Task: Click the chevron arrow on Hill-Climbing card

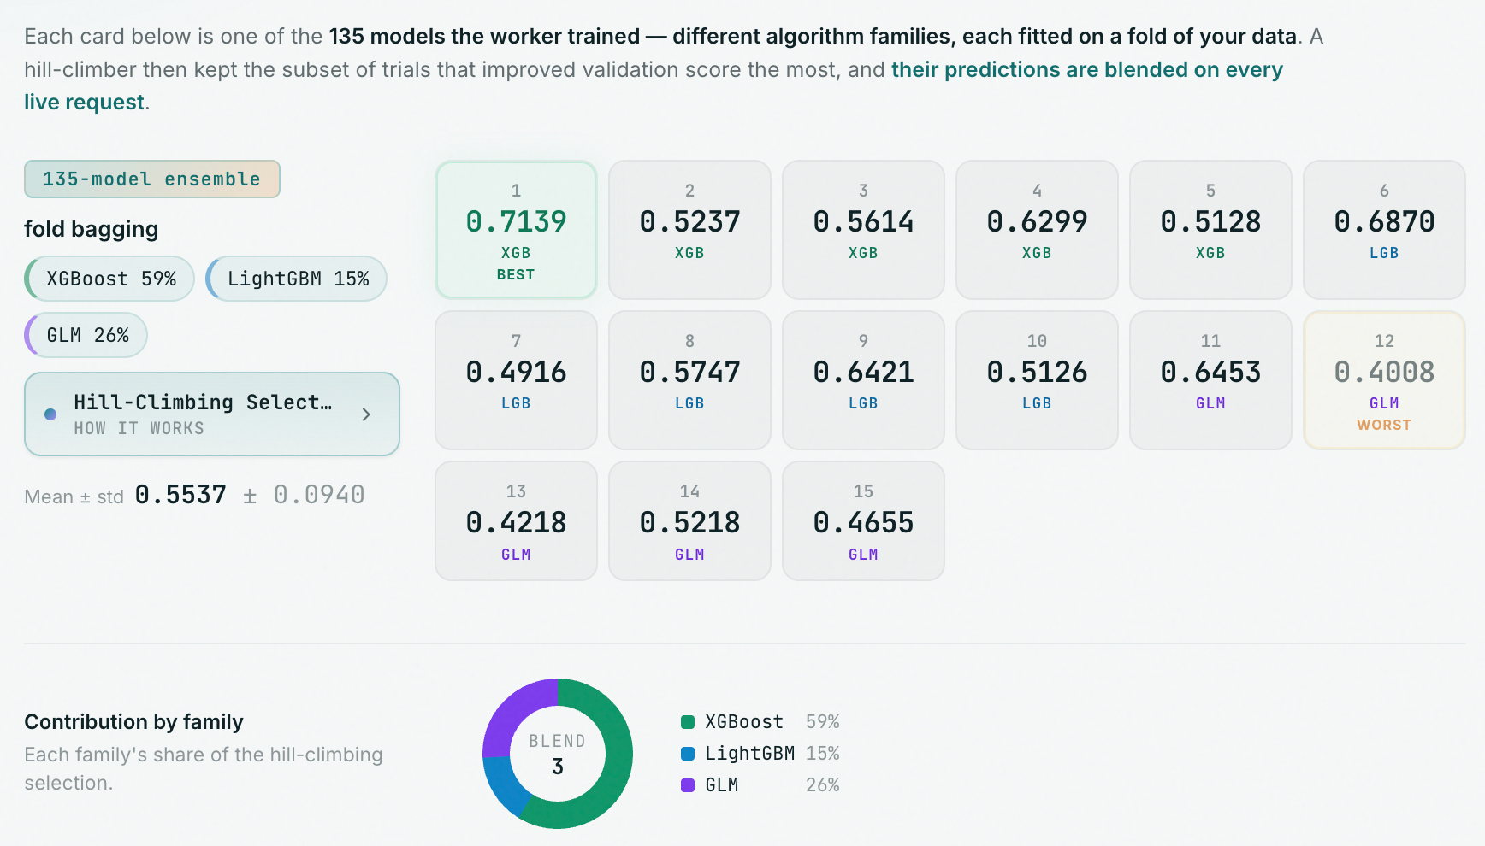Action: [x=366, y=414]
